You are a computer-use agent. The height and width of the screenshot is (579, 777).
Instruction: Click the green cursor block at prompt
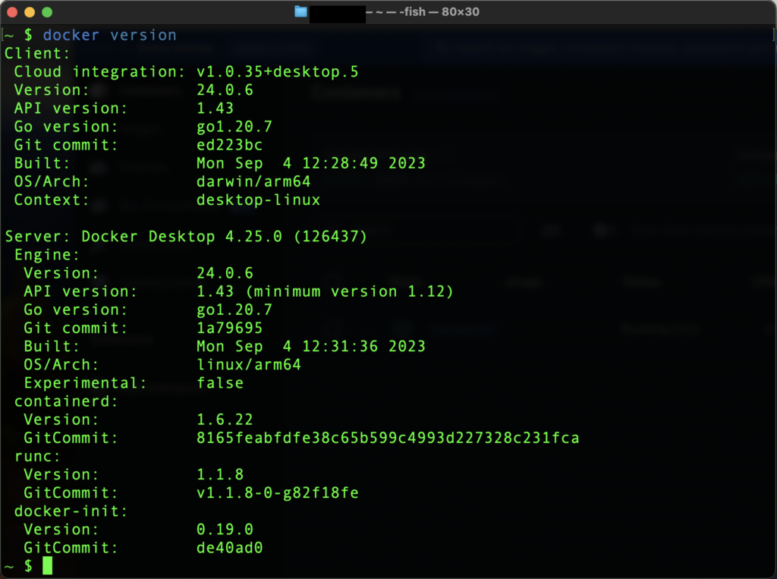click(x=48, y=565)
